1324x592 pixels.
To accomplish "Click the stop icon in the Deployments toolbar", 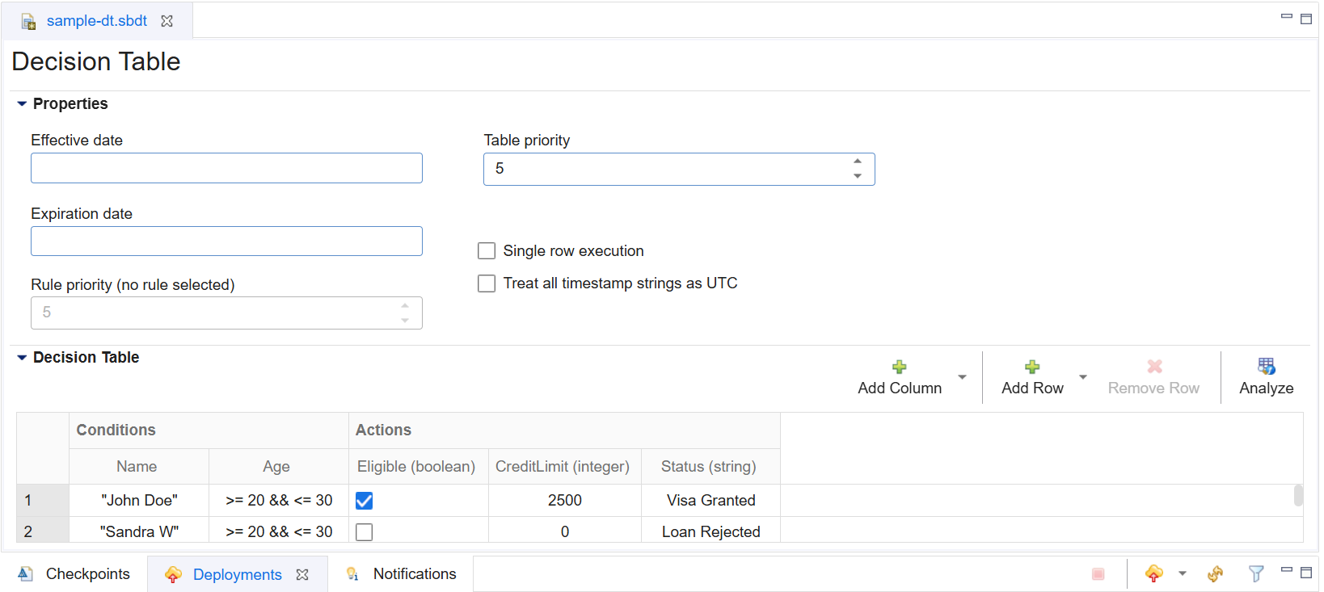I will (x=1098, y=573).
